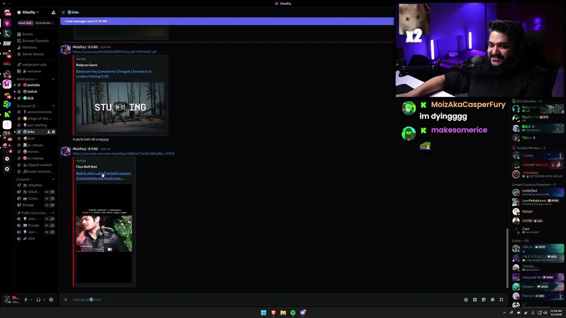
Task: Open the gift icon in message bar
Action: [x=466, y=300]
